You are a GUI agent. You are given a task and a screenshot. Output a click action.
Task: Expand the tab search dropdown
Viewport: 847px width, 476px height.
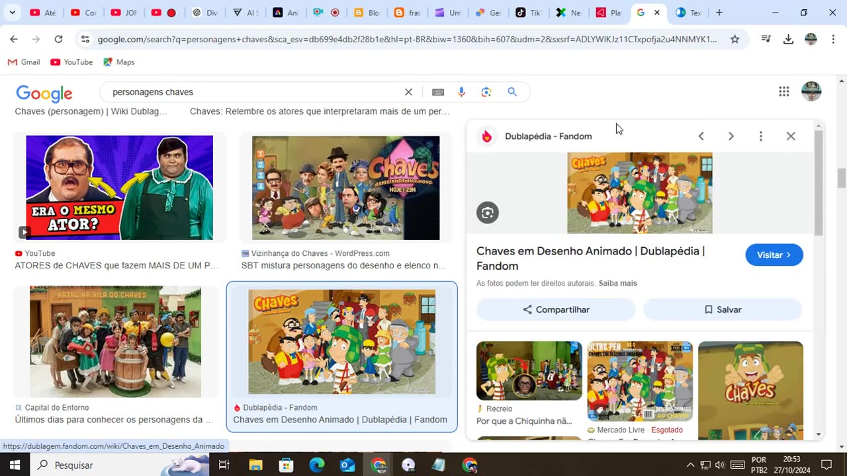coord(12,13)
